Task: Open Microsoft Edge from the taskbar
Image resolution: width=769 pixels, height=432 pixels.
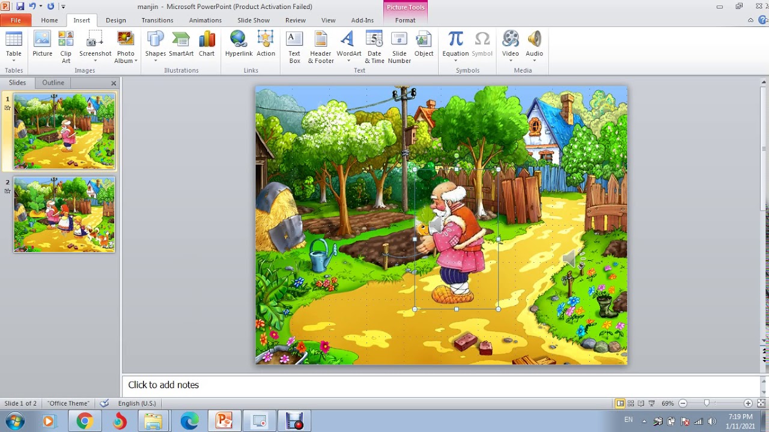Action: coord(189,421)
